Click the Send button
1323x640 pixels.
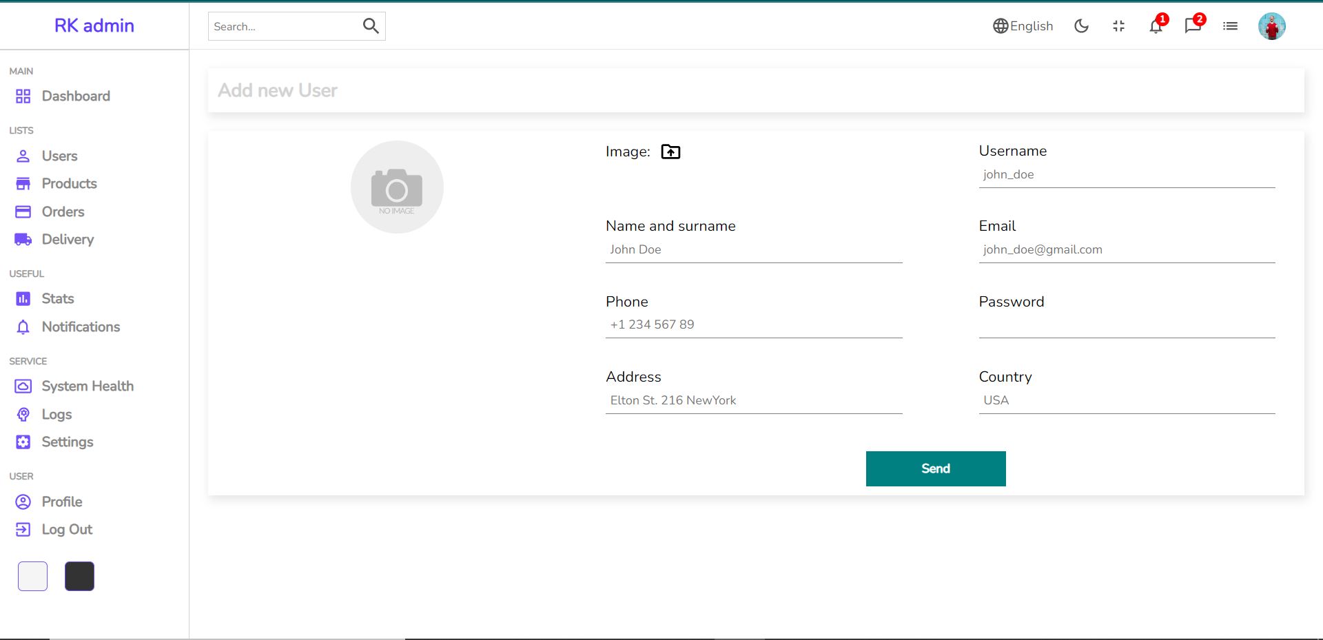[935, 468]
